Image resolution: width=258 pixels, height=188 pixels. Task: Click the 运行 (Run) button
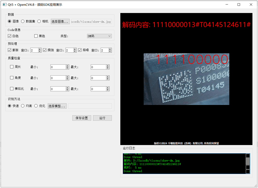click(102, 118)
